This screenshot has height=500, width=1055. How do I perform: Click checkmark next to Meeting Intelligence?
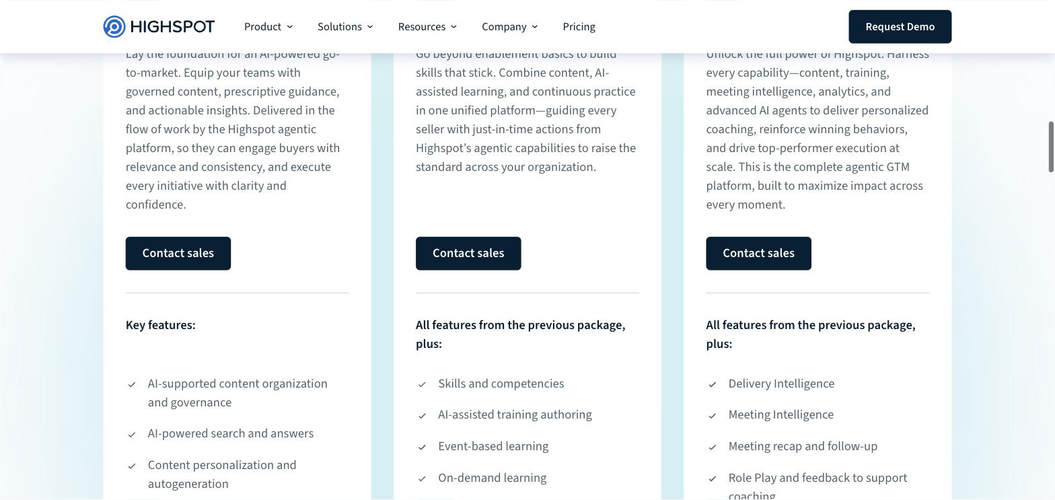pyautogui.click(x=713, y=416)
